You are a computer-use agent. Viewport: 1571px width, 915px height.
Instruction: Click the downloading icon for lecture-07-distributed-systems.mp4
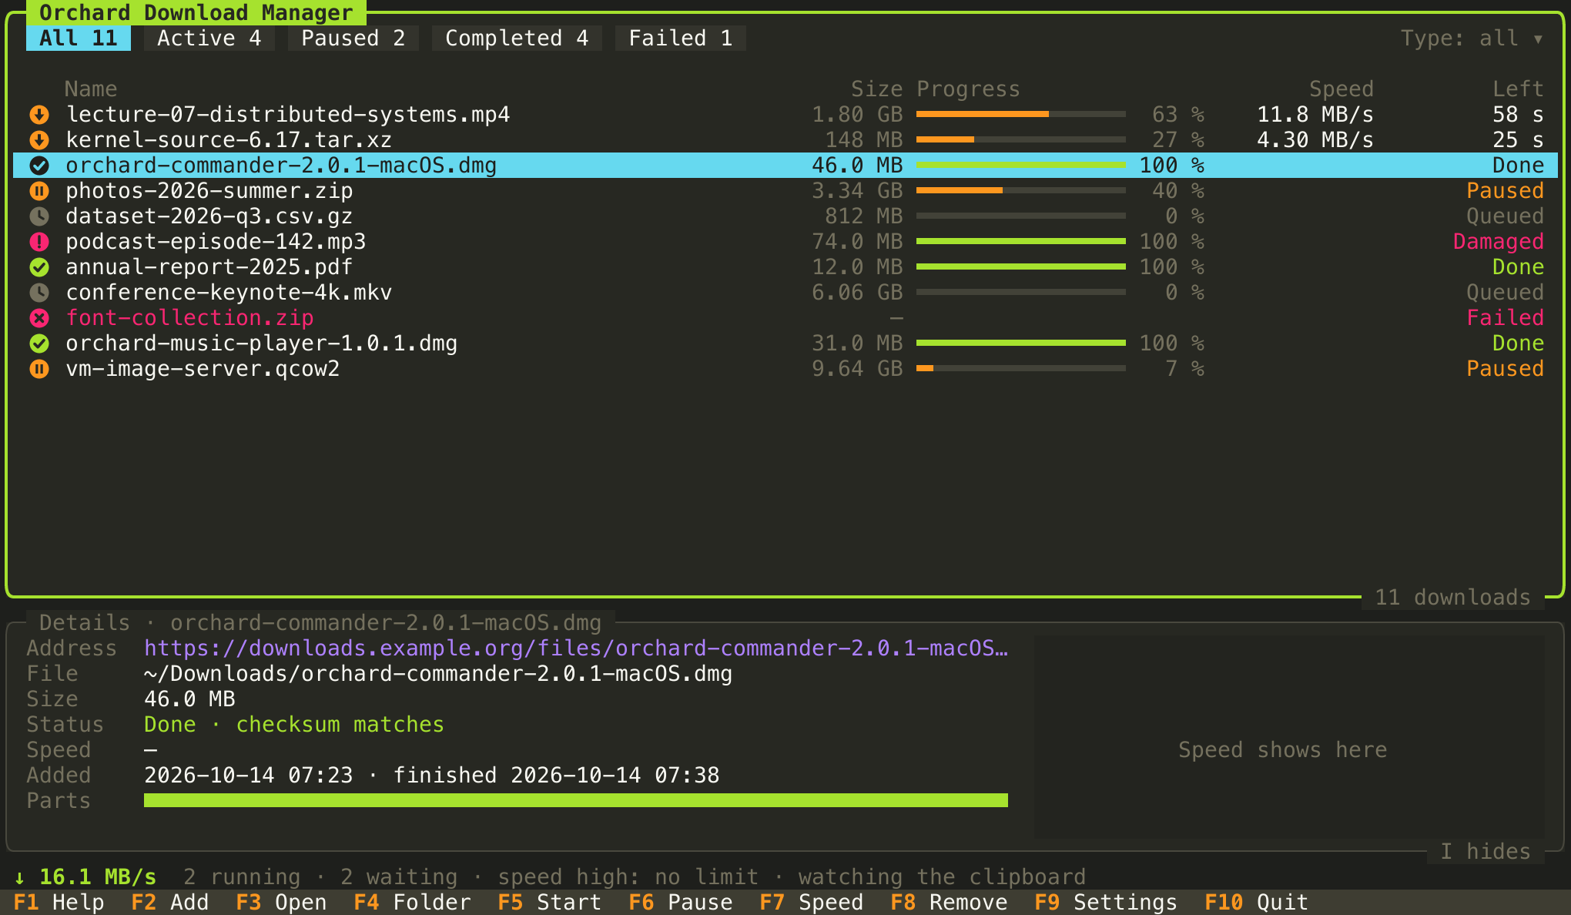39,115
